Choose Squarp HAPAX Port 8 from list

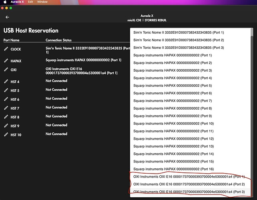(190, 108)
